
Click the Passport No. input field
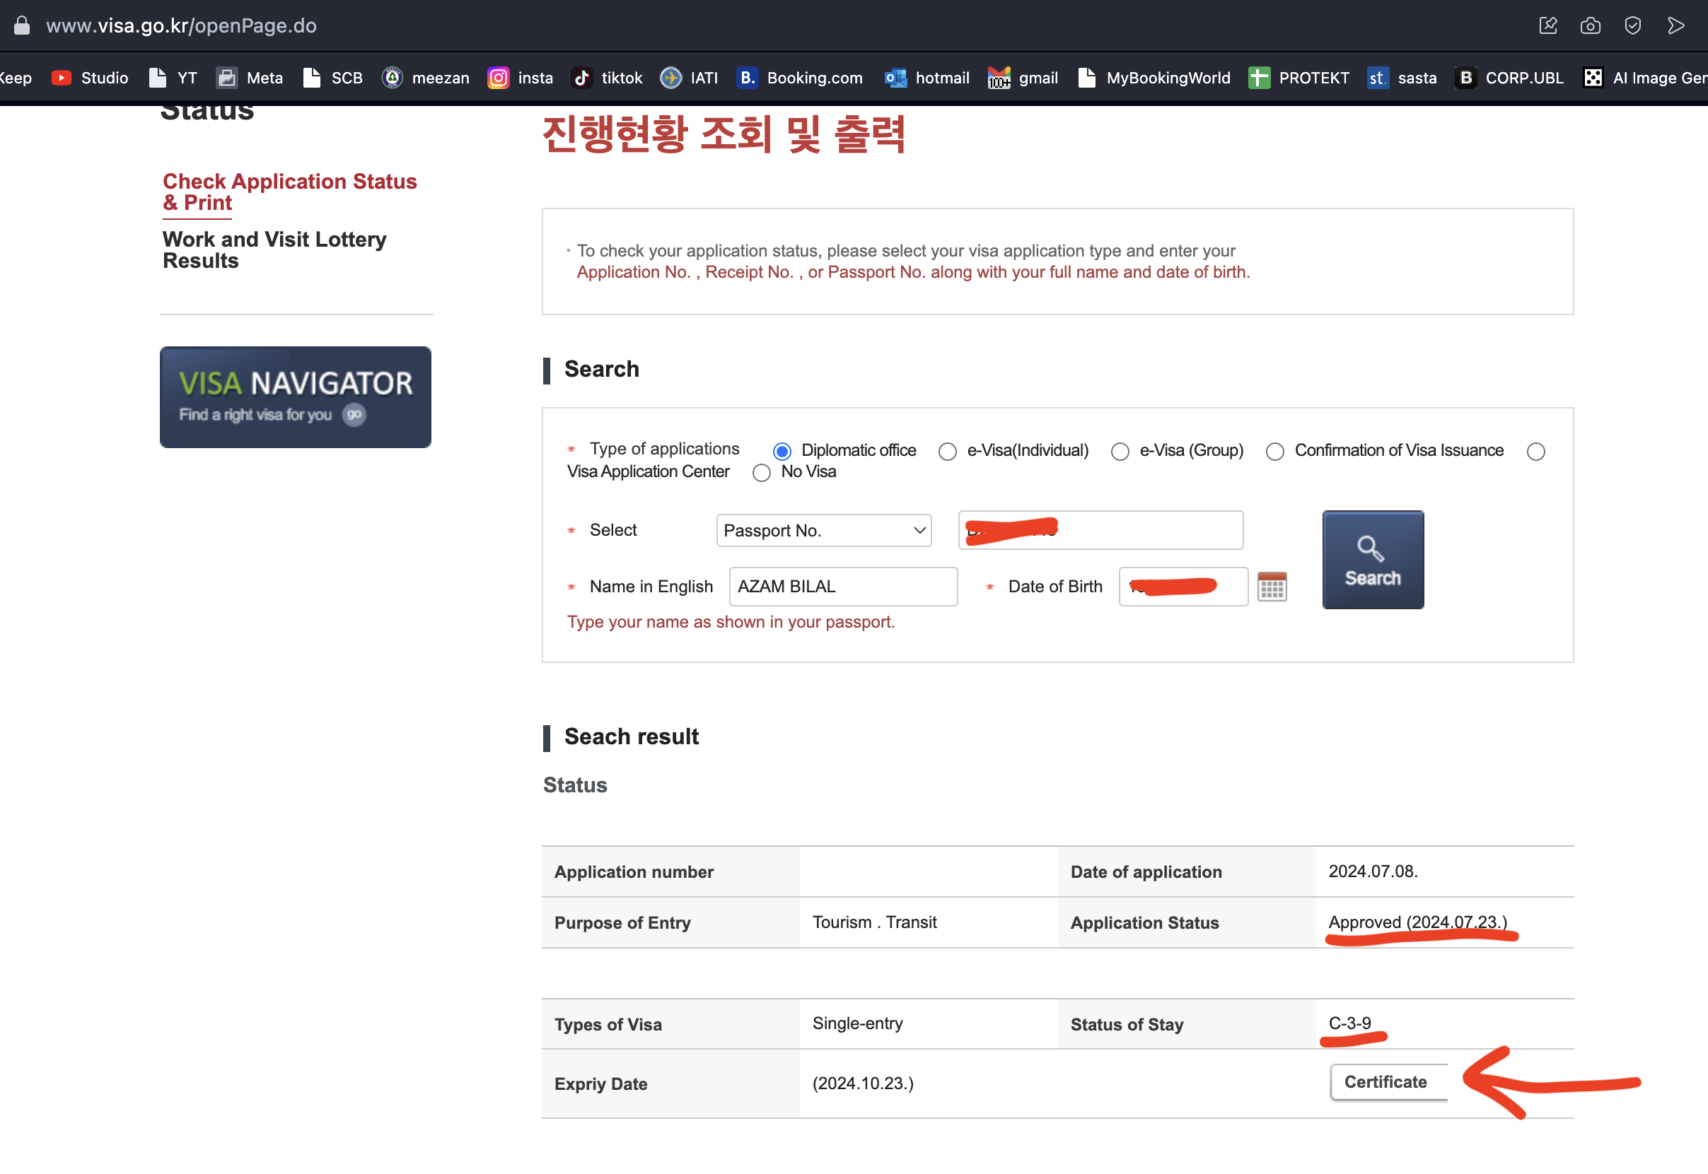1099,529
